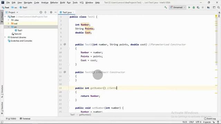
Task: Select Test.iml in project tree
Action: point(16,34)
